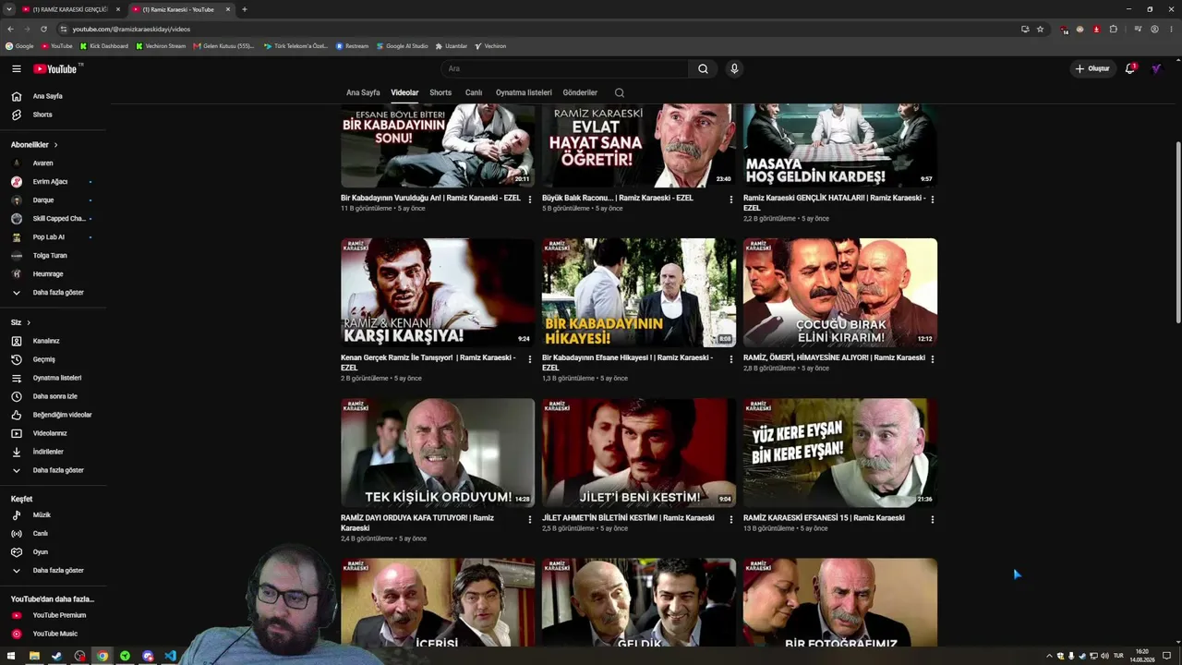Switch to the RAMİZ KARAESKİ GENÇLİĞİ browser tab

point(70,9)
